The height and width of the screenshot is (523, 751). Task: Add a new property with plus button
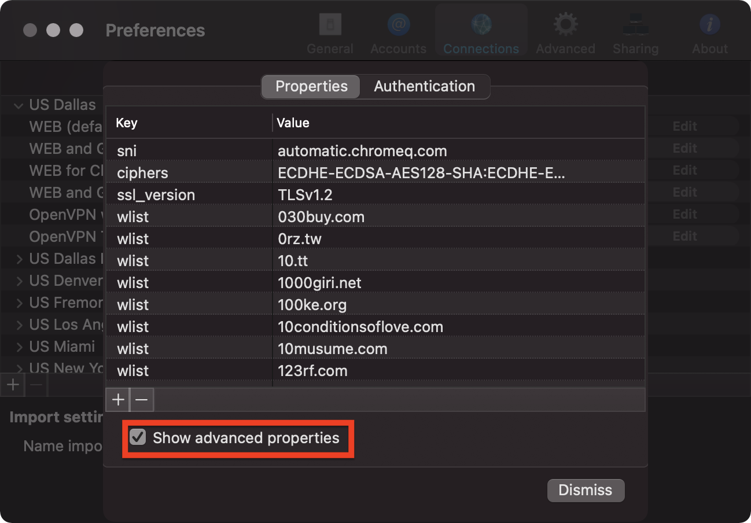coord(118,400)
